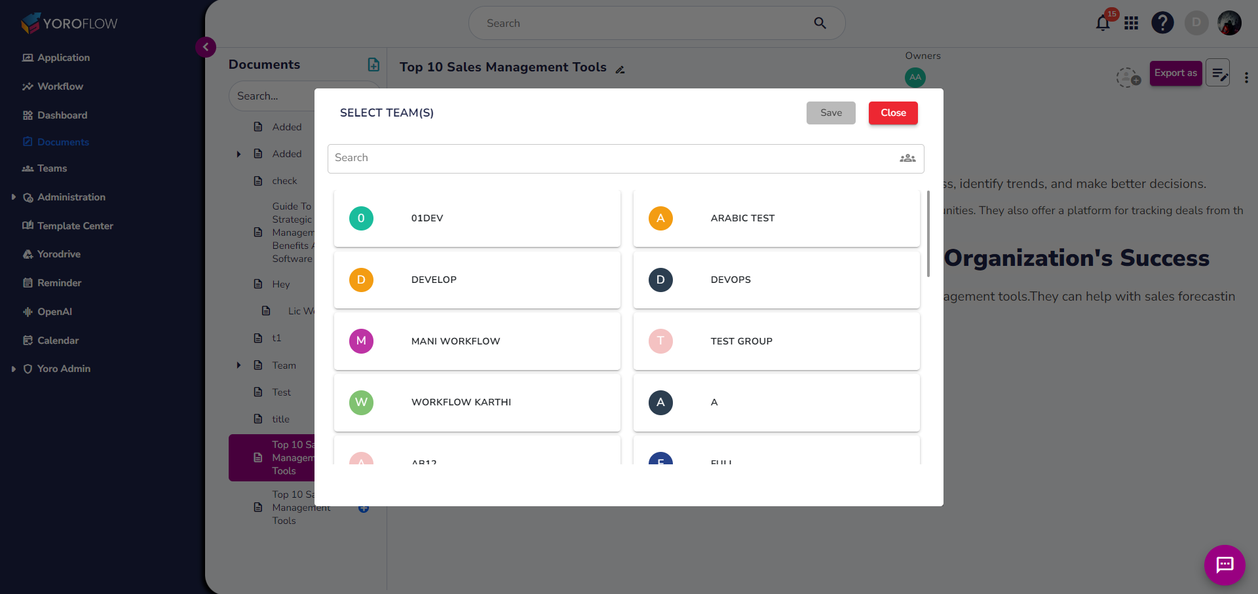Click the Yoroflow logo
This screenshot has height=594, width=1258.
[x=68, y=23]
